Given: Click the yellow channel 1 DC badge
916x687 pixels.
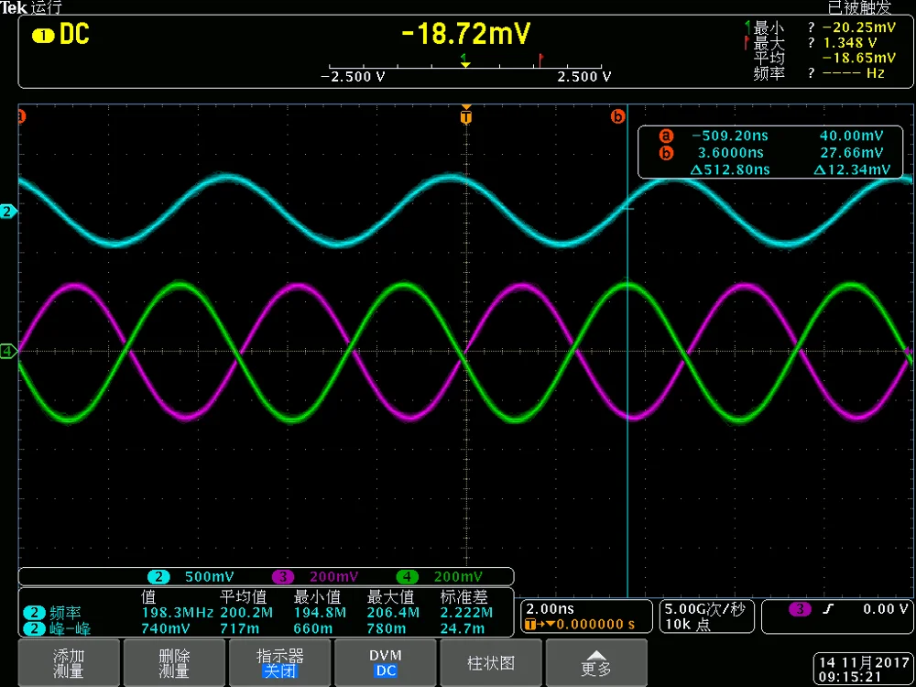Looking at the screenshot, I should coord(60,36).
